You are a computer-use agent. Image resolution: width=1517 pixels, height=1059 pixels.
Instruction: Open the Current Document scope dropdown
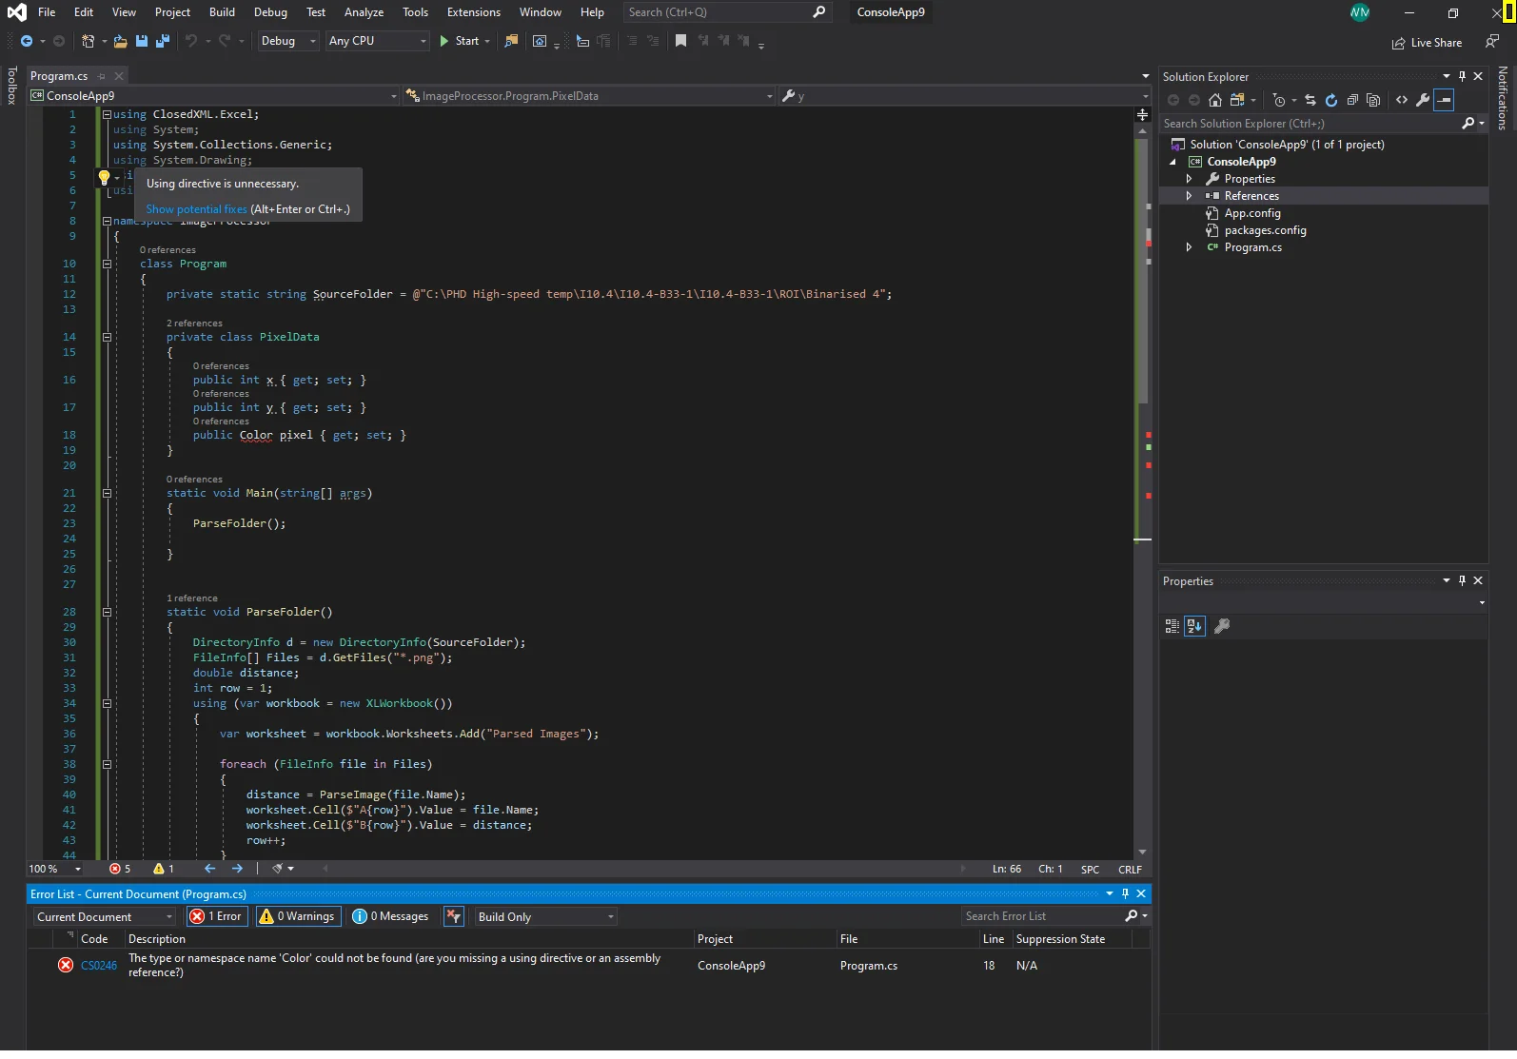click(105, 916)
